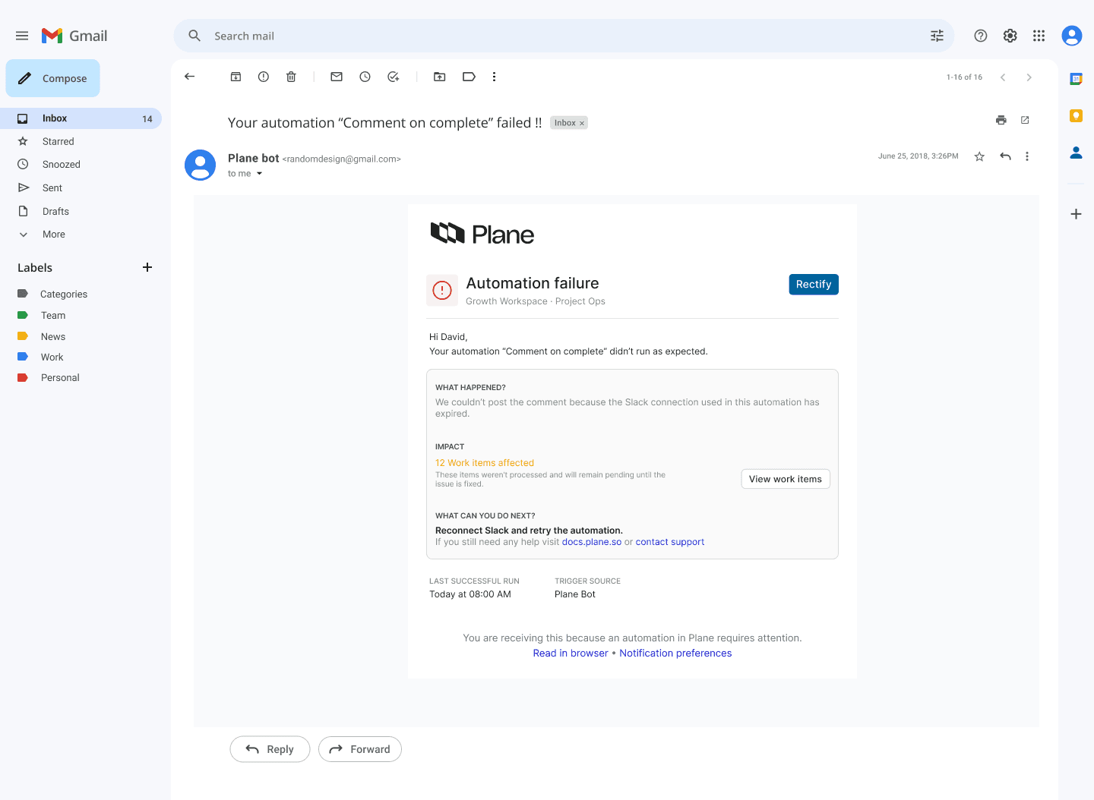The width and height of the screenshot is (1094, 800).
Task: Click '12 Work items affected' text
Action: tap(485, 463)
